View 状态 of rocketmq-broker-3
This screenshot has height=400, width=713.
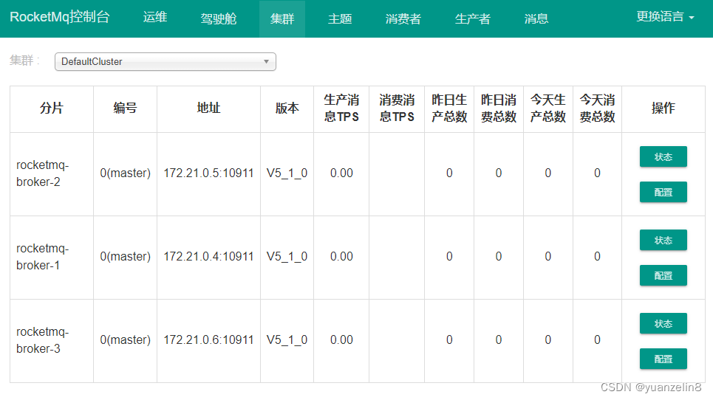coord(663,324)
